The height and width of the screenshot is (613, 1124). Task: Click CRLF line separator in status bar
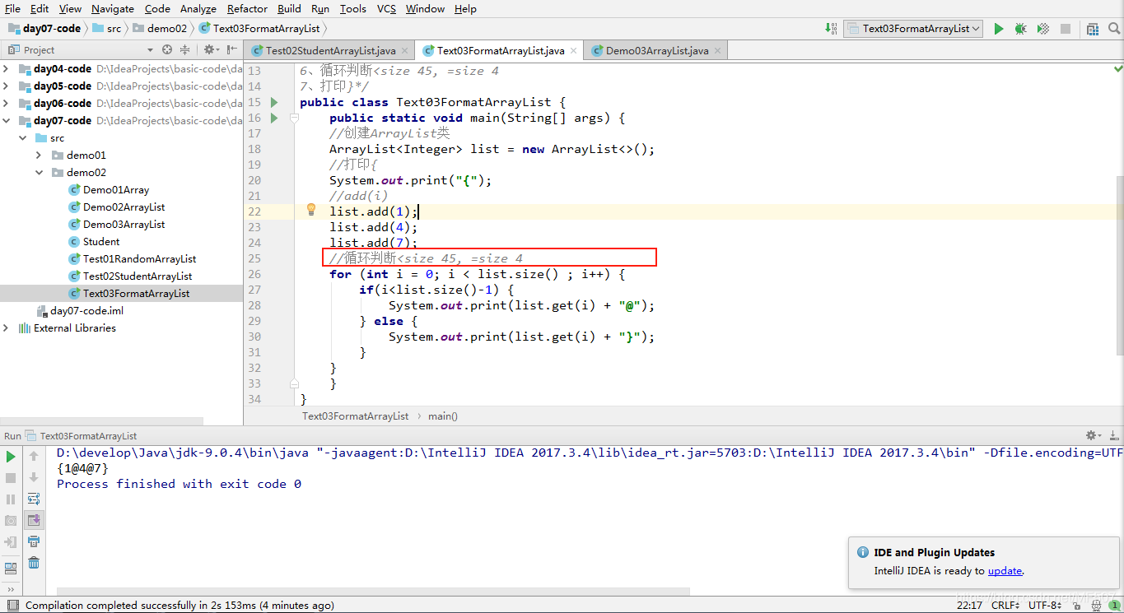coord(1006,605)
